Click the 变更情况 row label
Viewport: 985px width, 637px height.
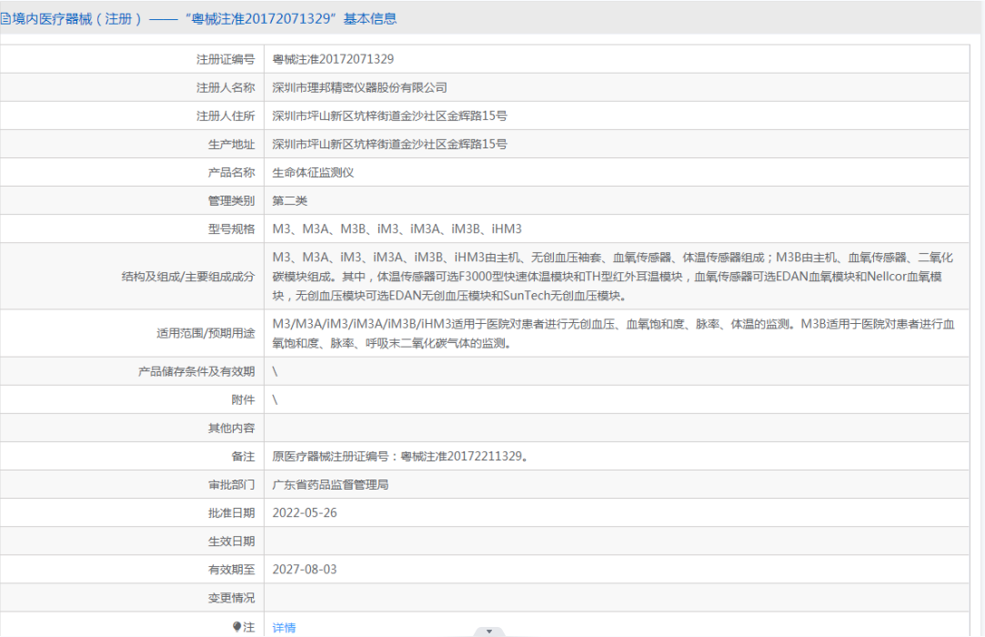pyautogui.click(x=231, y=597)
